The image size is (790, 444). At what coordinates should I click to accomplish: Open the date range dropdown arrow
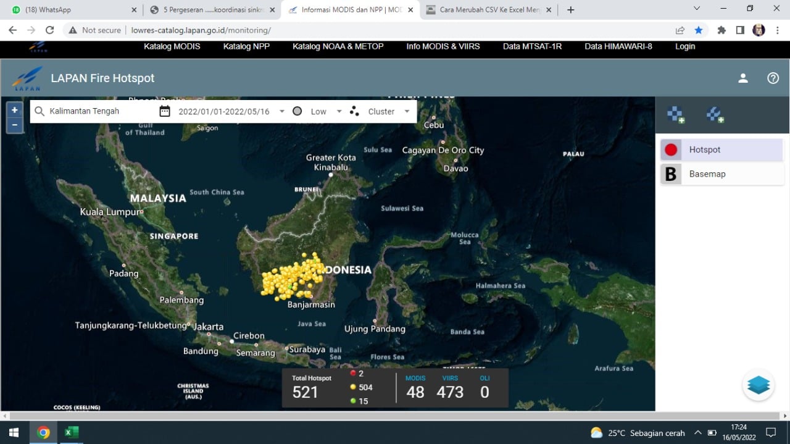[x=282, y=112]
